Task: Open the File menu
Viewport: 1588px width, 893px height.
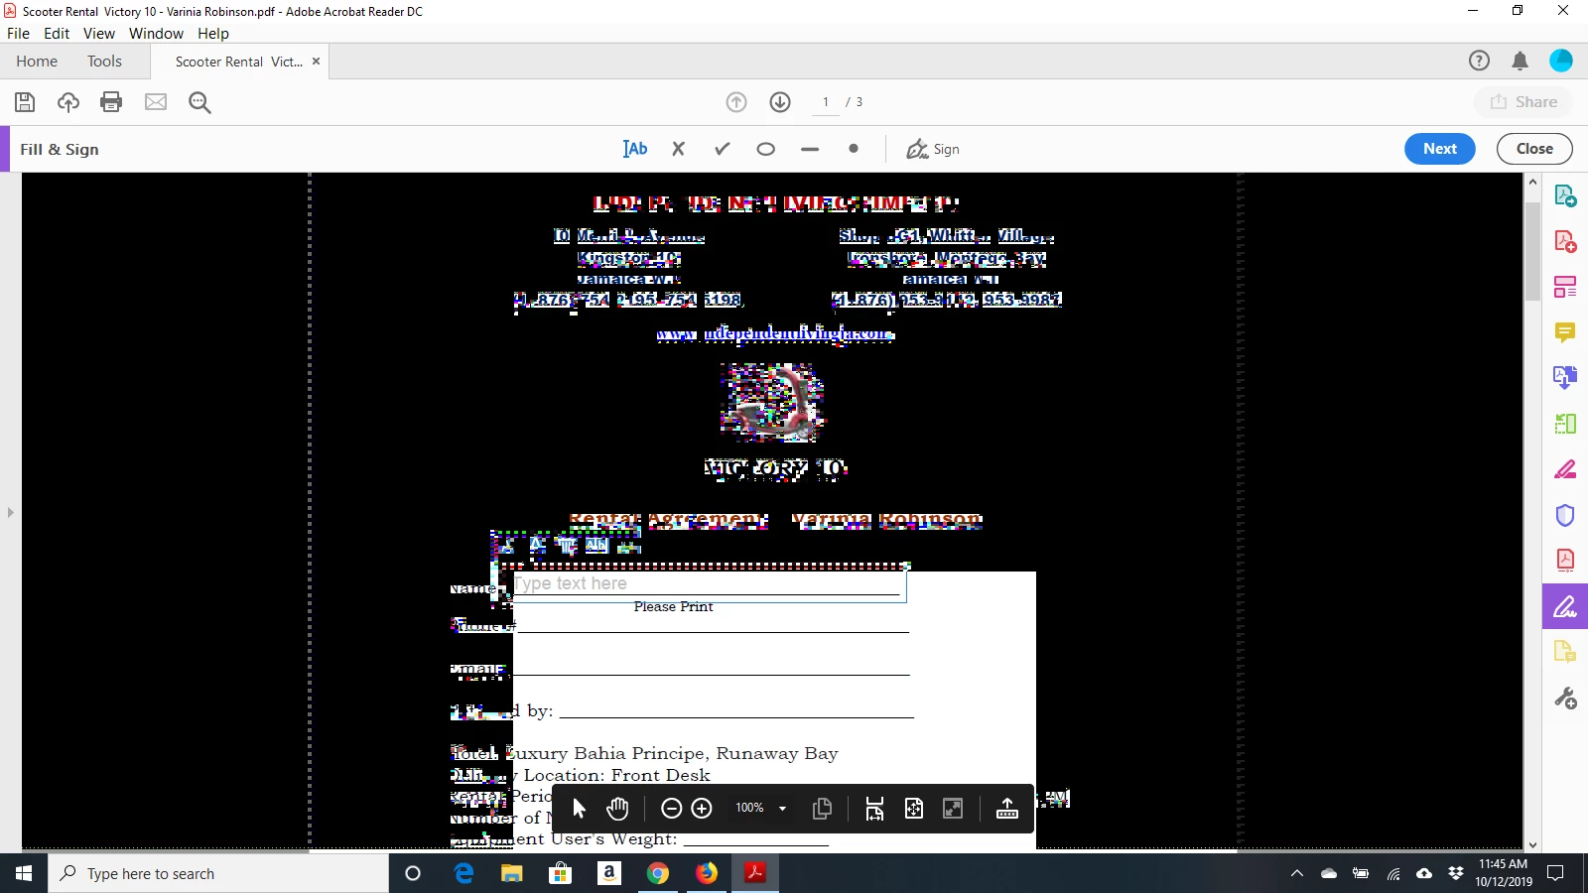Action: click(18, 33)
